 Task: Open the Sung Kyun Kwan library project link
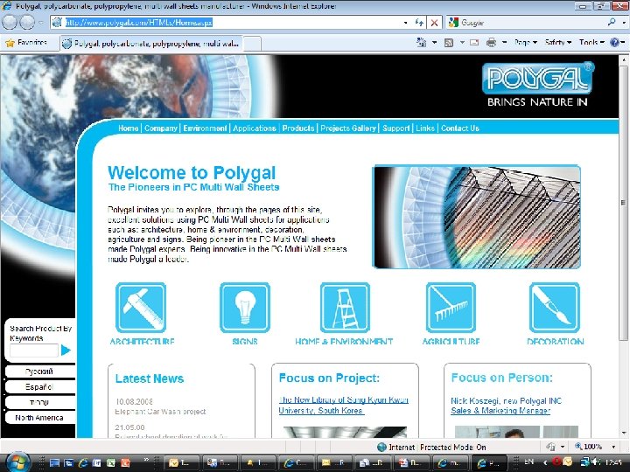pos(343,405)
